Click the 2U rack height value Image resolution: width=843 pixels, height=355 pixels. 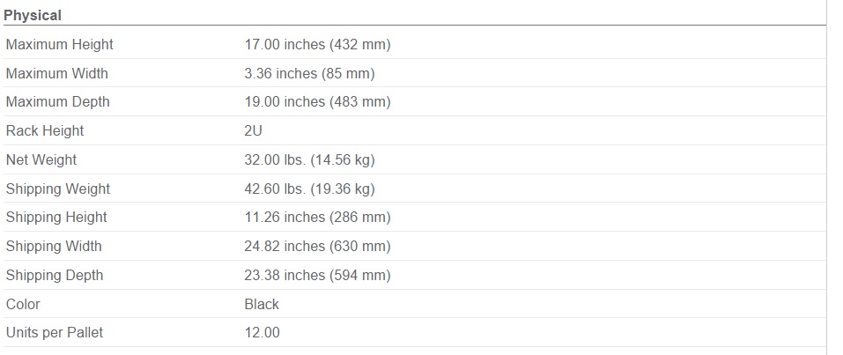(x=253, y=130)
